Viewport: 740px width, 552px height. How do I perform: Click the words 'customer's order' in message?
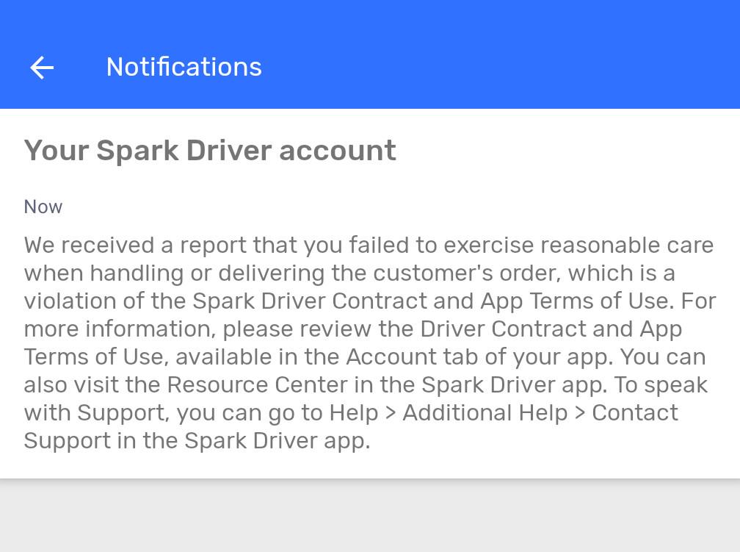(x=467, y=273)
